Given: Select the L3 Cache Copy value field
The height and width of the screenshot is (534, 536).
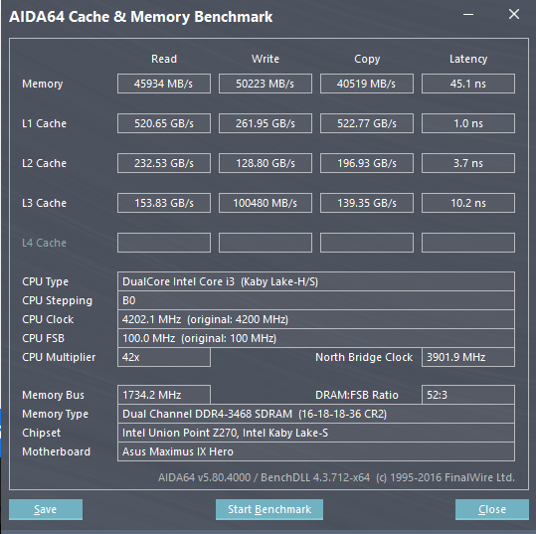Looking at the screenshot, I should click(x=367, y=203).
